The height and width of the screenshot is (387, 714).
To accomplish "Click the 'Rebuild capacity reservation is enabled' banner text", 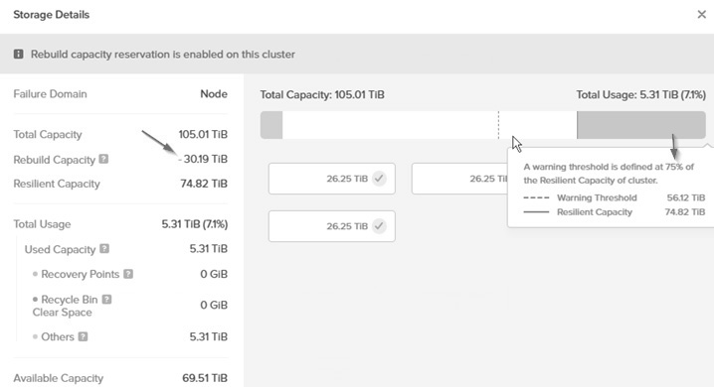I will [x=163, y=54].
